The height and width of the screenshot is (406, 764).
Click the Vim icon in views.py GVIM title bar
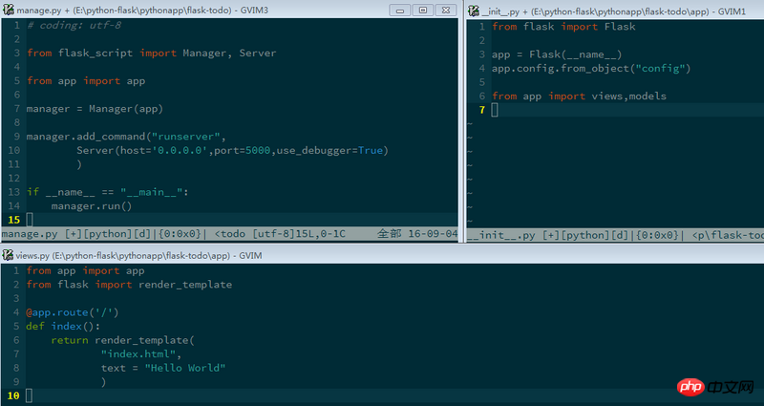8,255
